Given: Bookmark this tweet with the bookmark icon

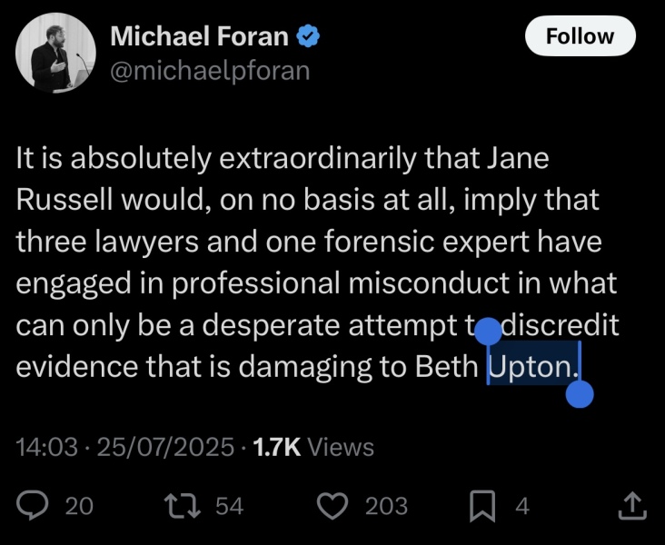Looking at the screenshot, I should 482,505.
